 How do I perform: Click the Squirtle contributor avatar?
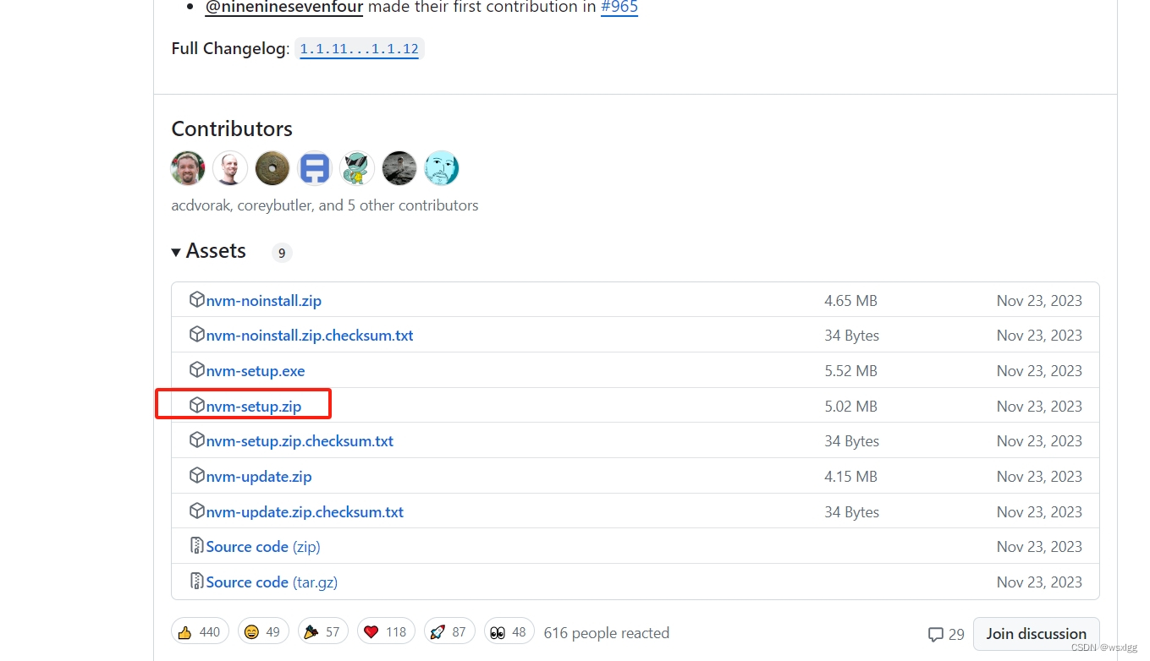(x=357, y=168)
